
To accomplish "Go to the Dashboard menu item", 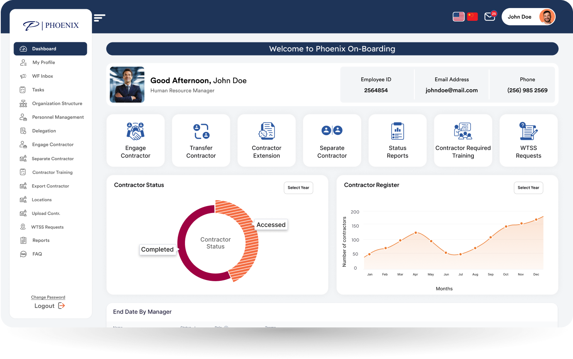I will coord(51,49).
